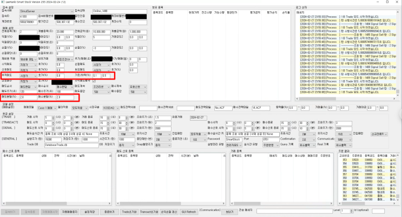Click the button between Transact초기화 and GUI Refresh
This screenshot has height=217, width=402.
coord(169,212)
